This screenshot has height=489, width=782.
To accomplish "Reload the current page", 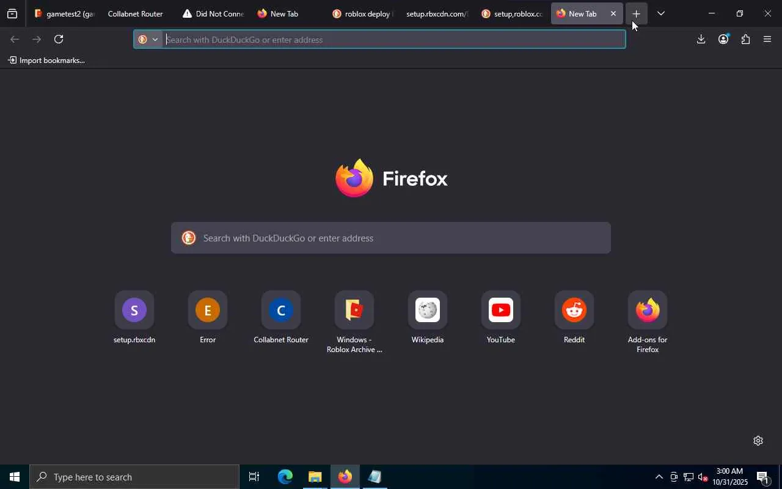I will (x=59, y=39).
